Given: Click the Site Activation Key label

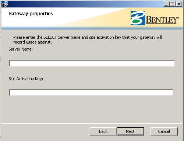Looking at the screenshot, I should point(26,79).
